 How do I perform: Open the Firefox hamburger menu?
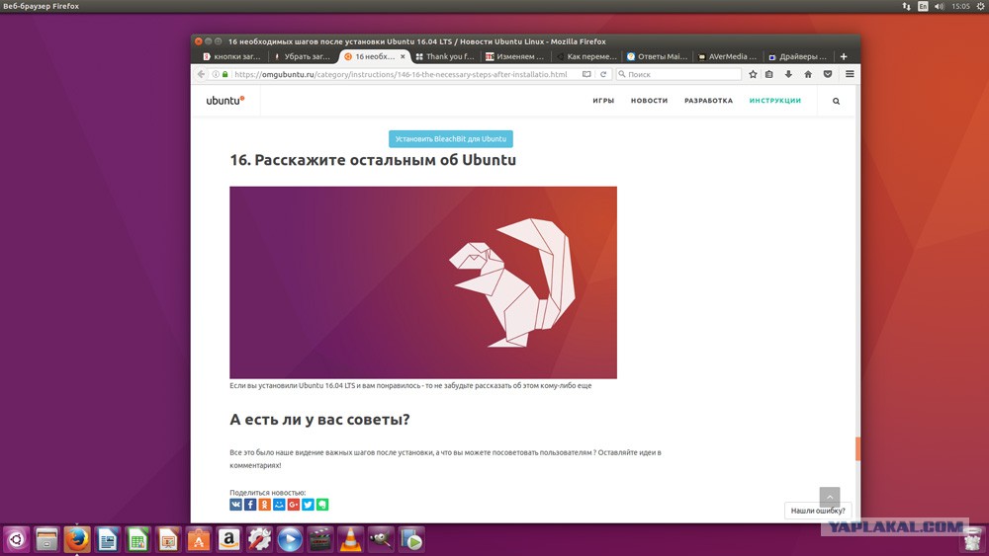(850, 74)
